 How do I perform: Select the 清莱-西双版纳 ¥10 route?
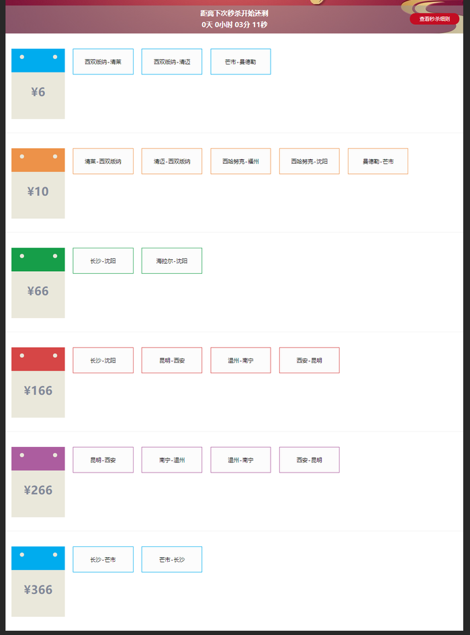[x=103, y=161]
